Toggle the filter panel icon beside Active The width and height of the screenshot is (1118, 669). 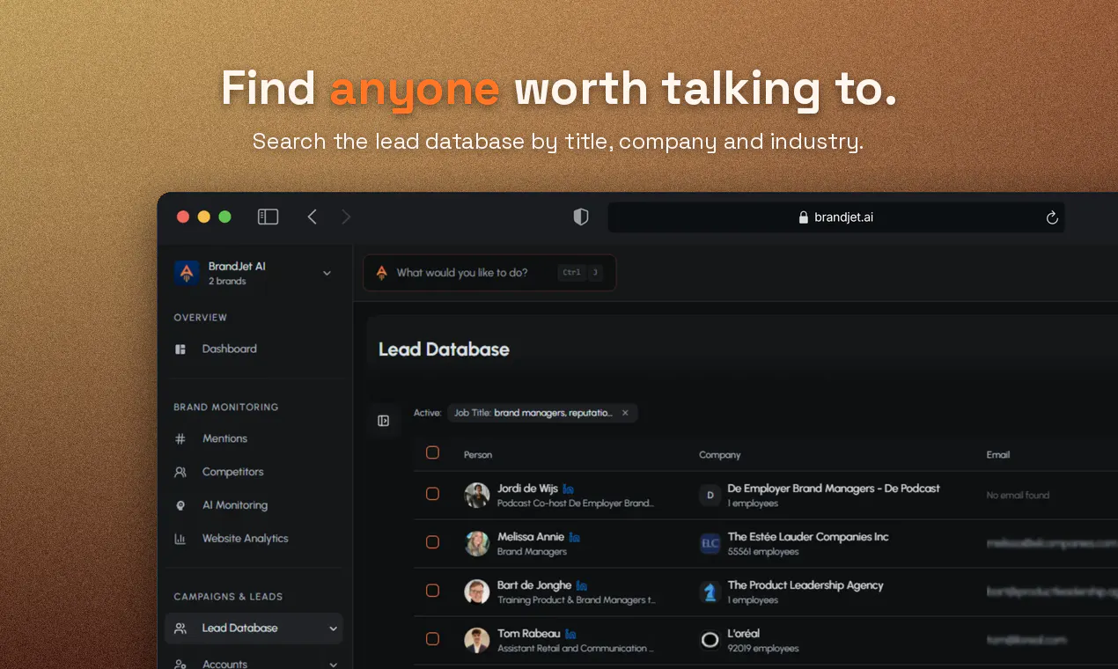pos(384,421)
